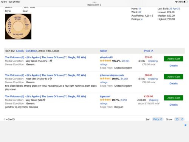Sort listings by Seller column
189x142 pixels.
[104, 51]
